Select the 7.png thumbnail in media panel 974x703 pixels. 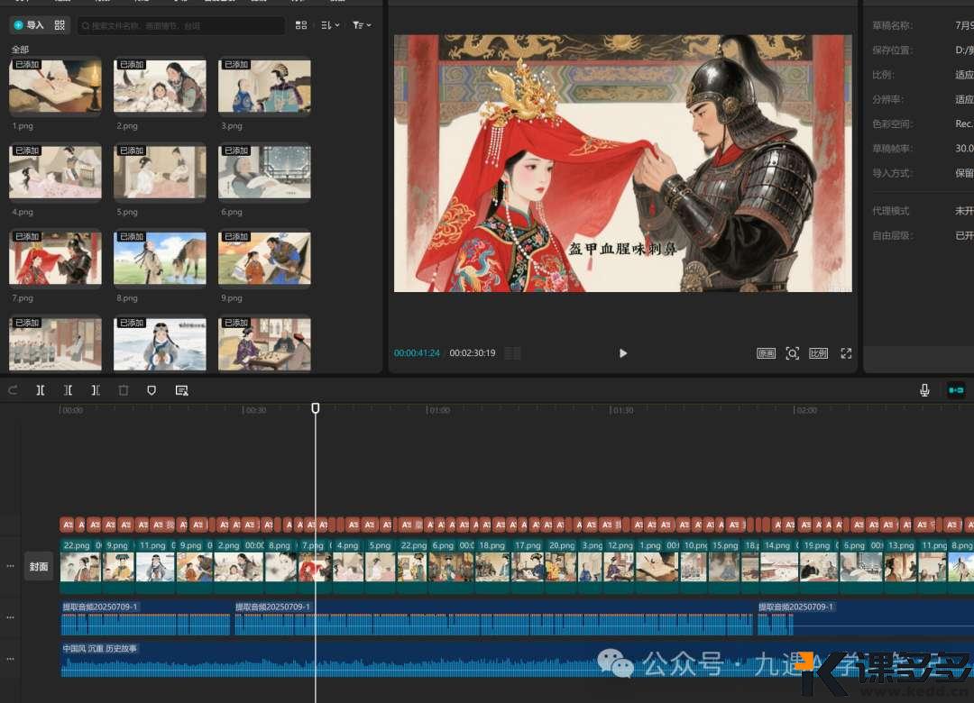coord(54,258)
